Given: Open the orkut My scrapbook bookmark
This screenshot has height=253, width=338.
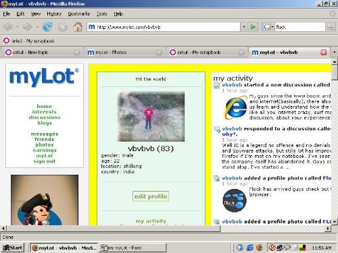Looking at the screenshot, I should click(x=28, y=41).
